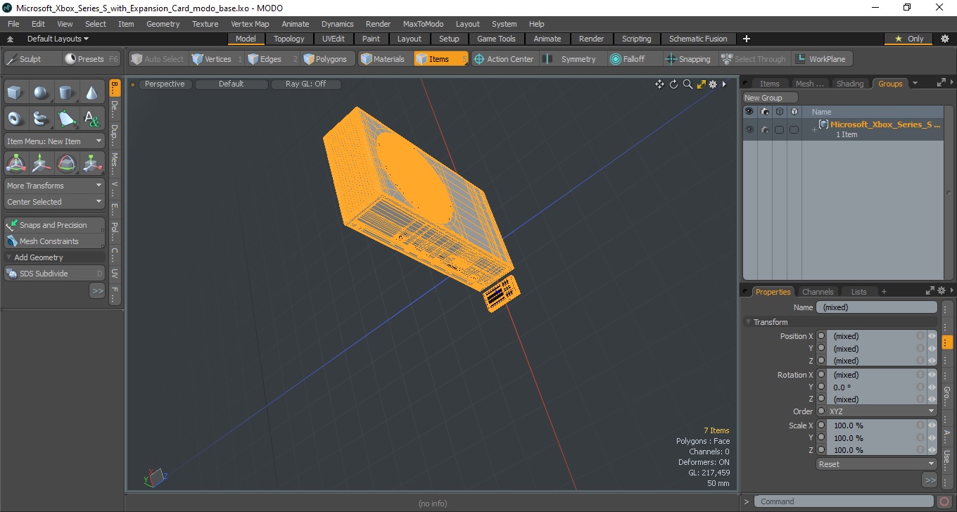This screenshot has width=957, height=512.
Task: Open Mesh Constraints
Action: 54,241
